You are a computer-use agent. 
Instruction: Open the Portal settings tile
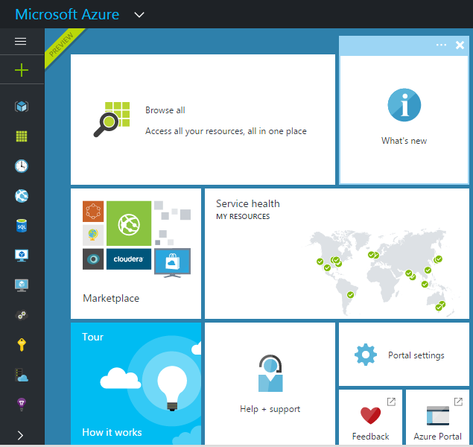pos(404,354)
